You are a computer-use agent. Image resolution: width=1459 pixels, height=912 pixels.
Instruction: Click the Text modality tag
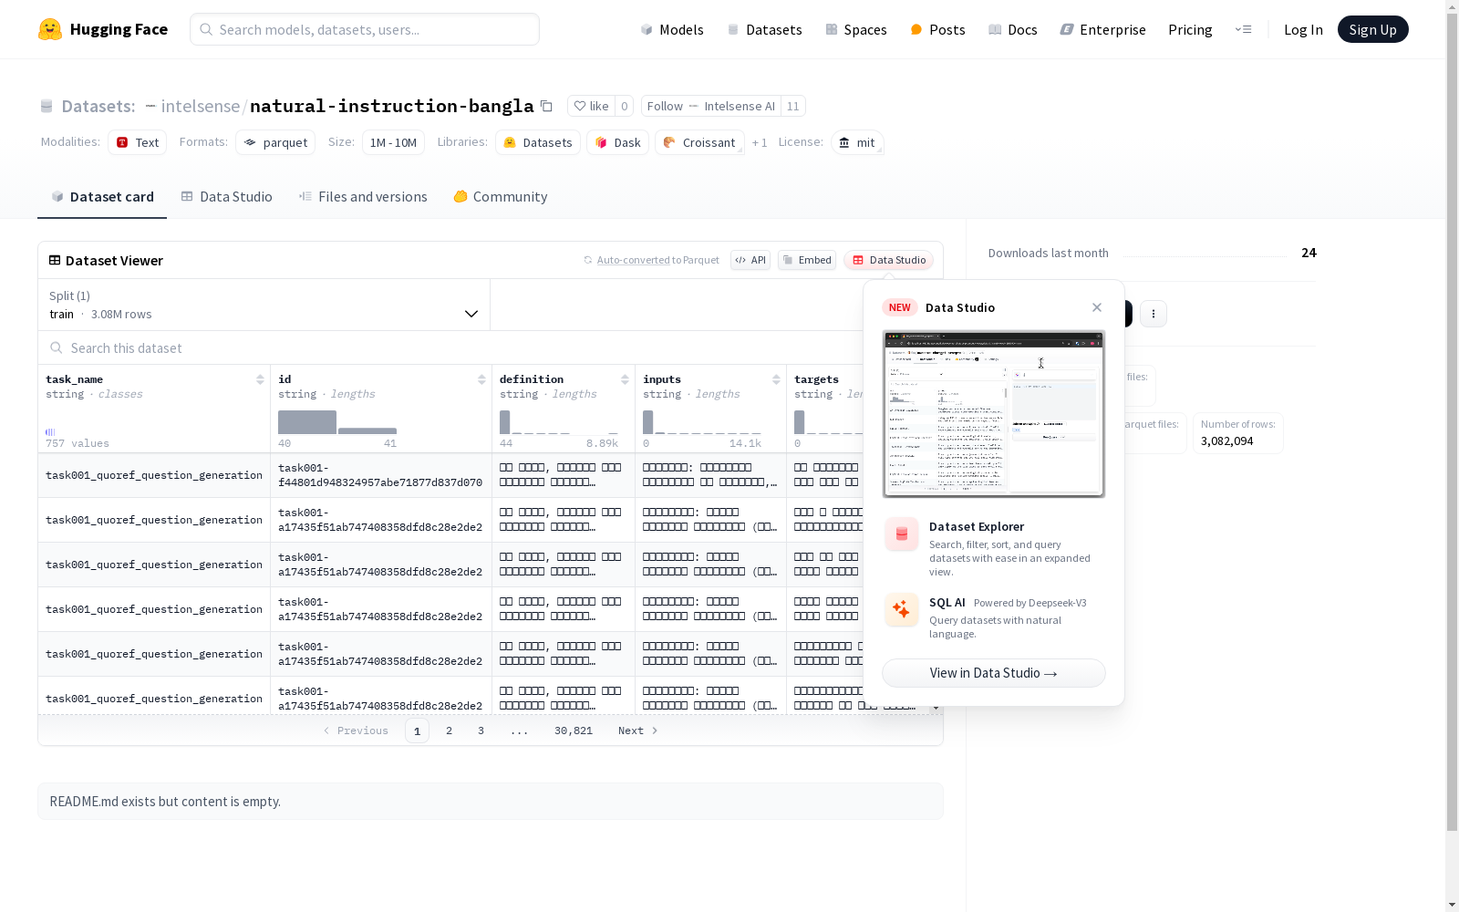tap(138, 142)
